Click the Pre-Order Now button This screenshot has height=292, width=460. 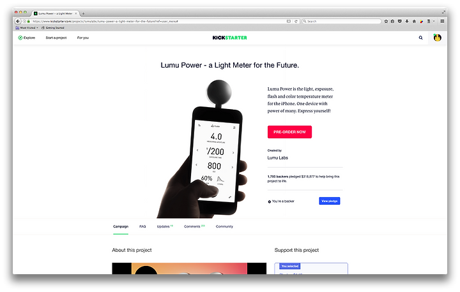click(x=289, y=132)
